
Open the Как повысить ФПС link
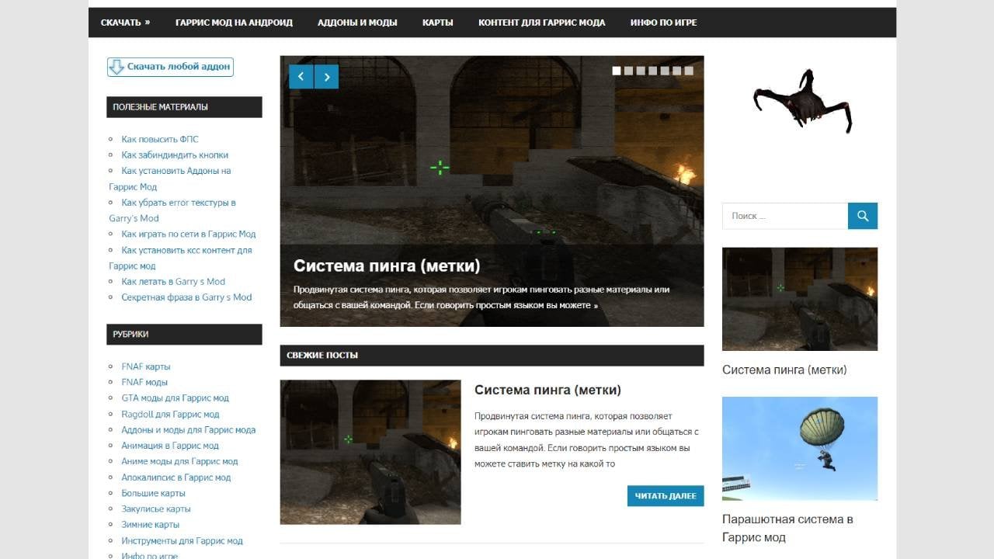pyautogui.click(x=160, y=139)
